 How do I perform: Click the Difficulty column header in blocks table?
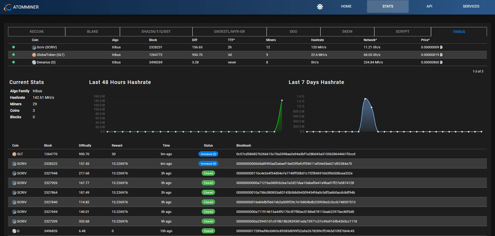tap(85, 146)
